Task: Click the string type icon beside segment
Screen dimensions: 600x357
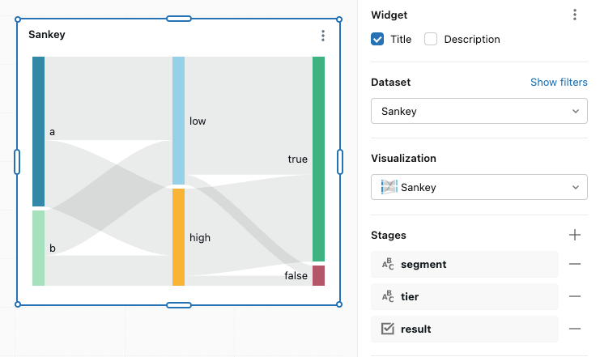Action: 387,264
